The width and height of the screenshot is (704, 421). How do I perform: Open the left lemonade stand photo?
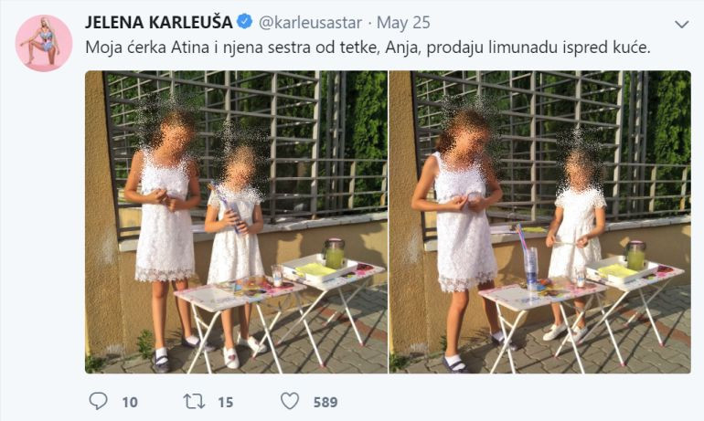click(236, 222)
